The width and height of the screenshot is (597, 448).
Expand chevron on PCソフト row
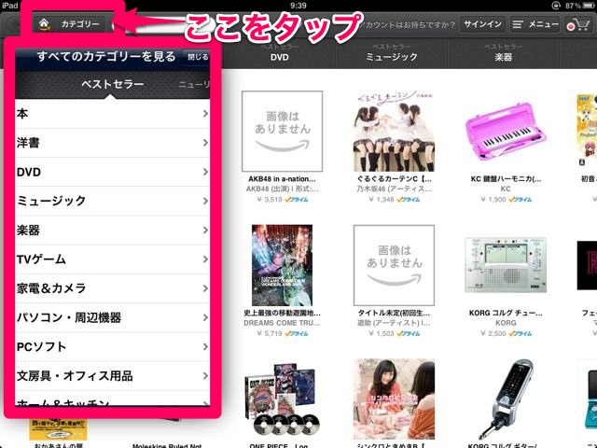pos(205,346)
